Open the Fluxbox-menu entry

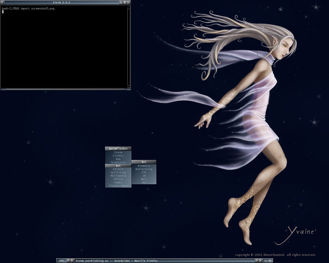(x=118, y=186)
